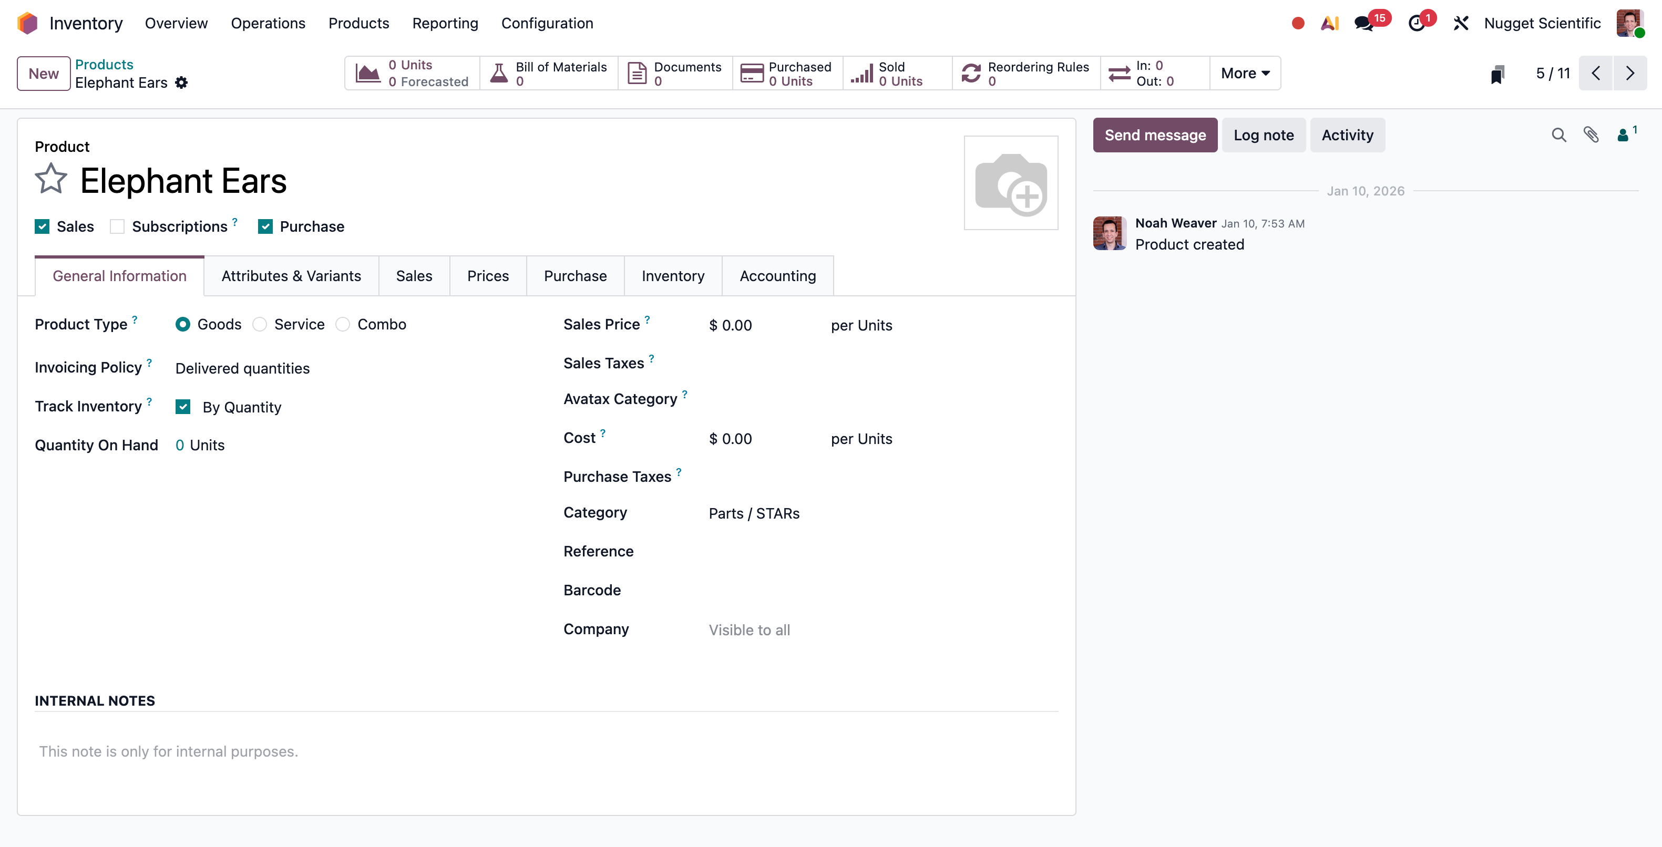
Task: Click the Send message button
Action: click(1154, 135)
